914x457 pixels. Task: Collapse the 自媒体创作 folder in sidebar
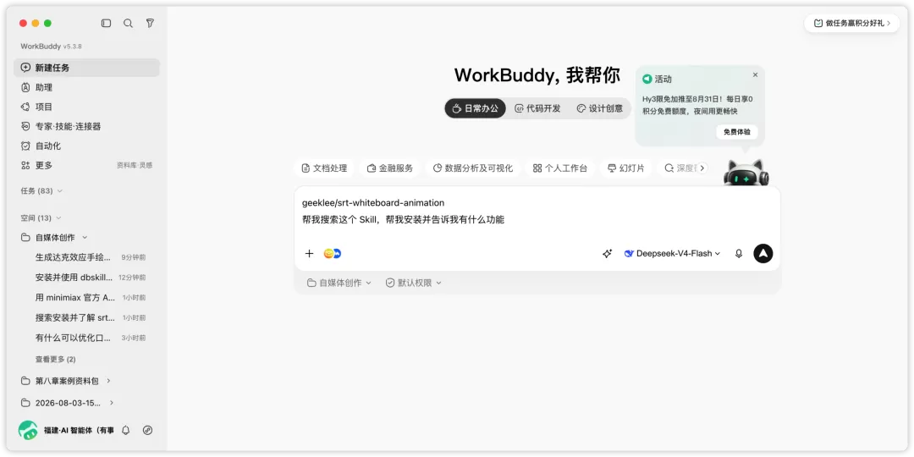pos(85,238)
